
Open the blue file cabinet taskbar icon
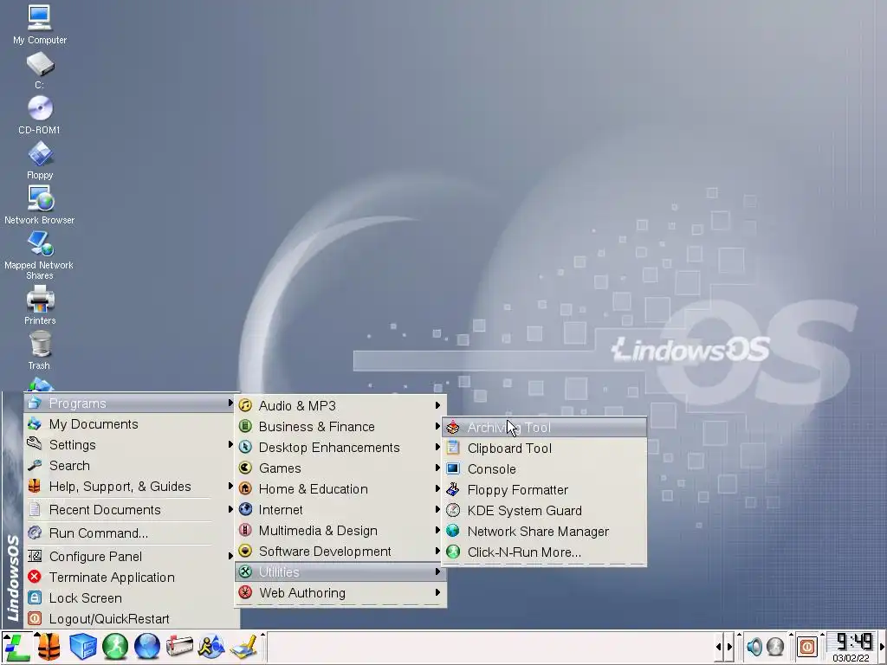82,647
